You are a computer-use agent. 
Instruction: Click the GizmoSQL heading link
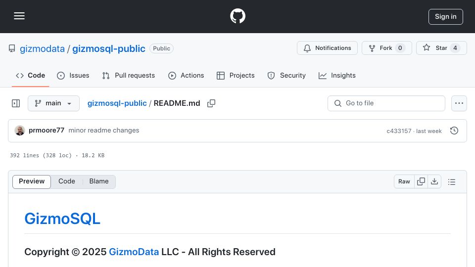coord(62,219)
